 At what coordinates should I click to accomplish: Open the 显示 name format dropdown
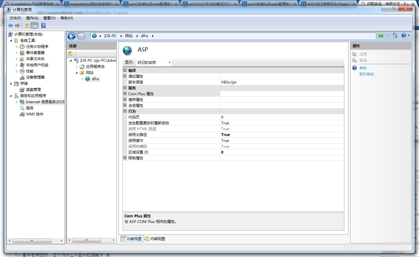[x=154, y=62]
